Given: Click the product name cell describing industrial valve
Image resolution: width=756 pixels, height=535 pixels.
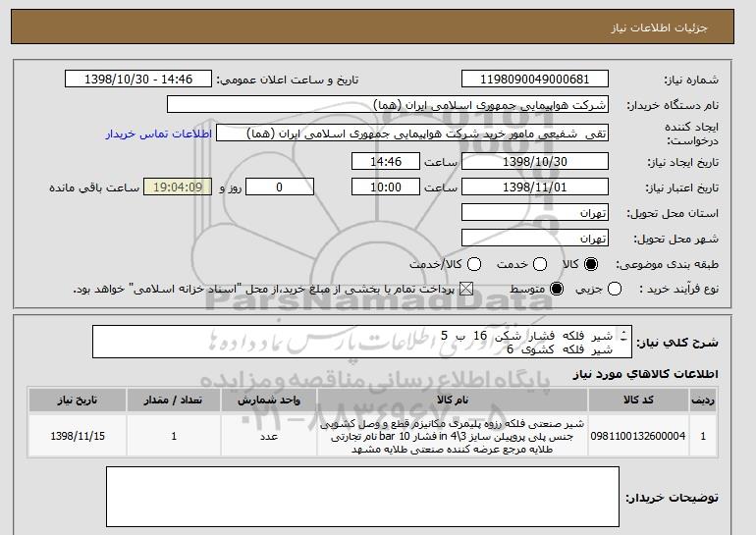Looking at the screenshot, I should [x=453, y=436].
